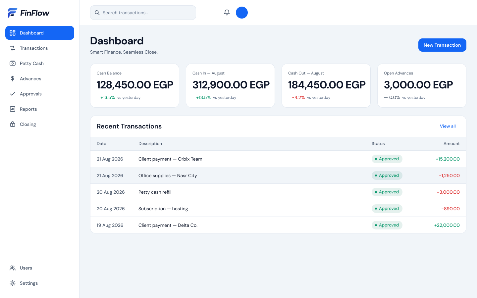Open the Closing page label

click(28, 124)
